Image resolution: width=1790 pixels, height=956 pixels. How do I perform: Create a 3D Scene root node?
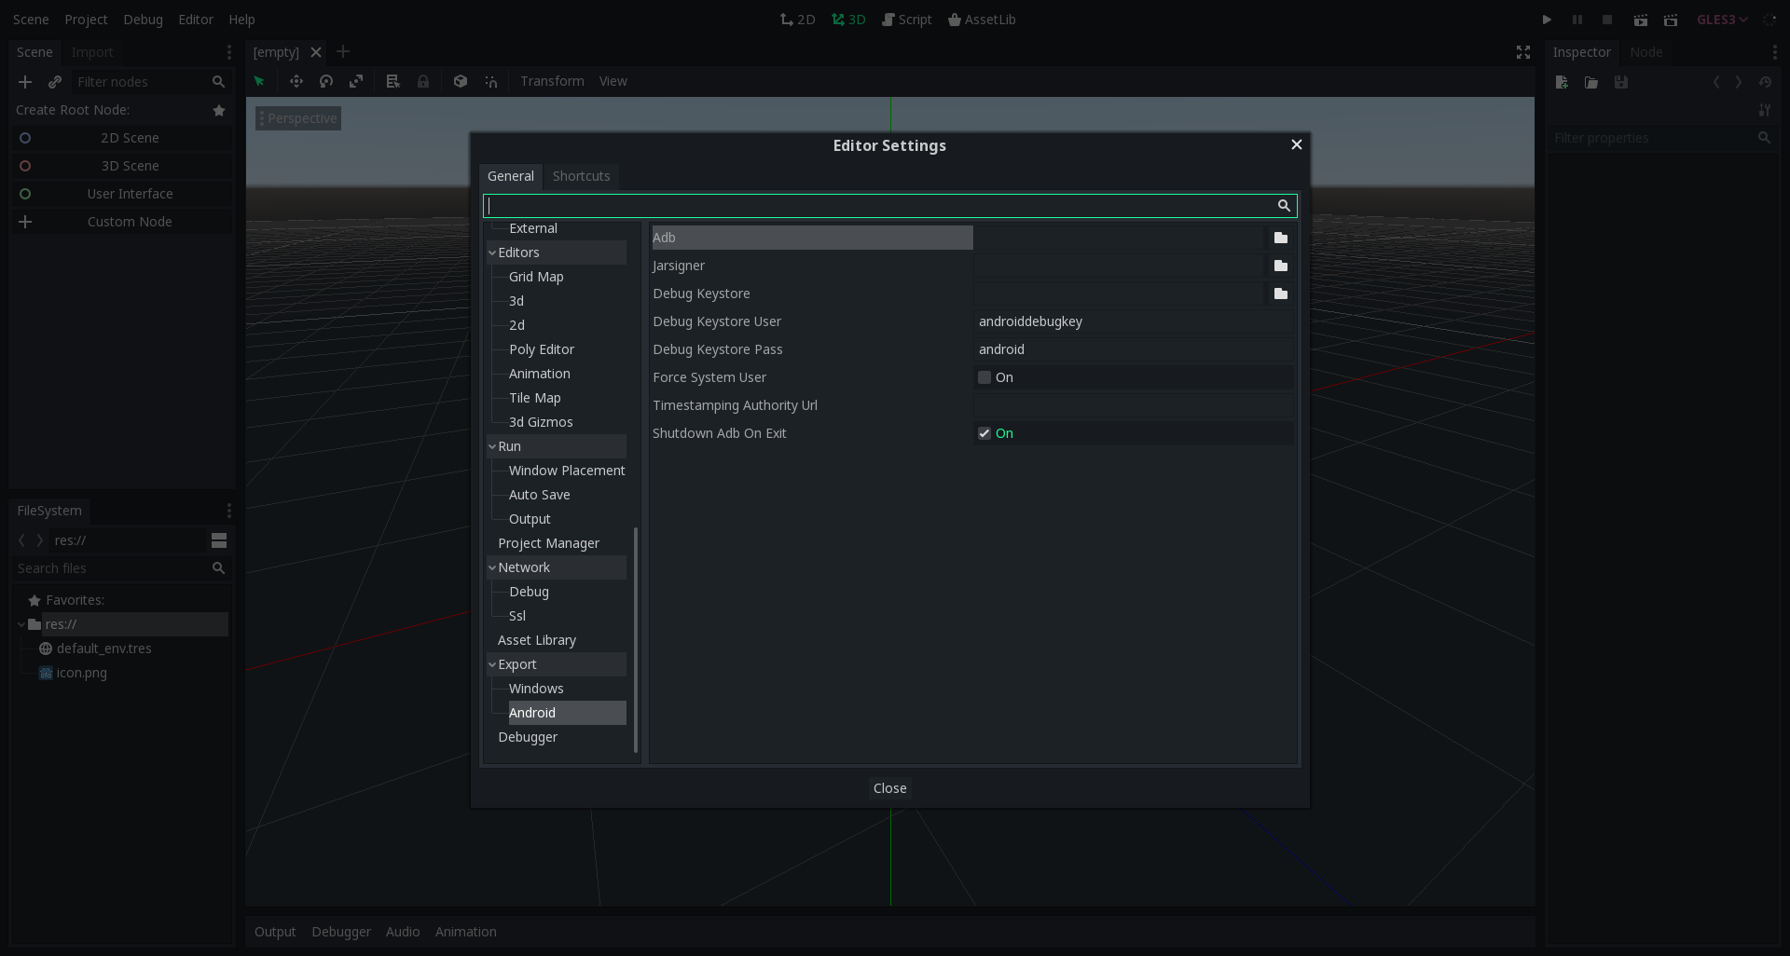[130, 166]
